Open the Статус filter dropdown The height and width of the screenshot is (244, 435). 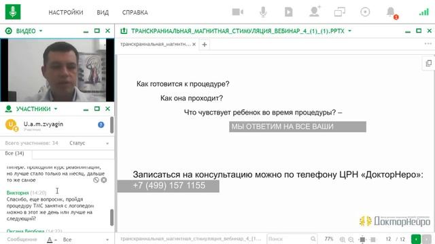tap(89, 143)
